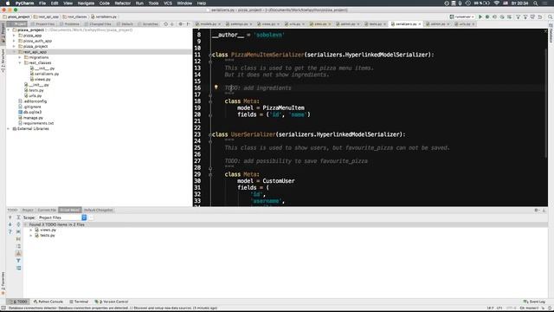The image size is (554, 312).
Task: Open the VCS menu
Action: pyautogui.click(x=168, y=3)
